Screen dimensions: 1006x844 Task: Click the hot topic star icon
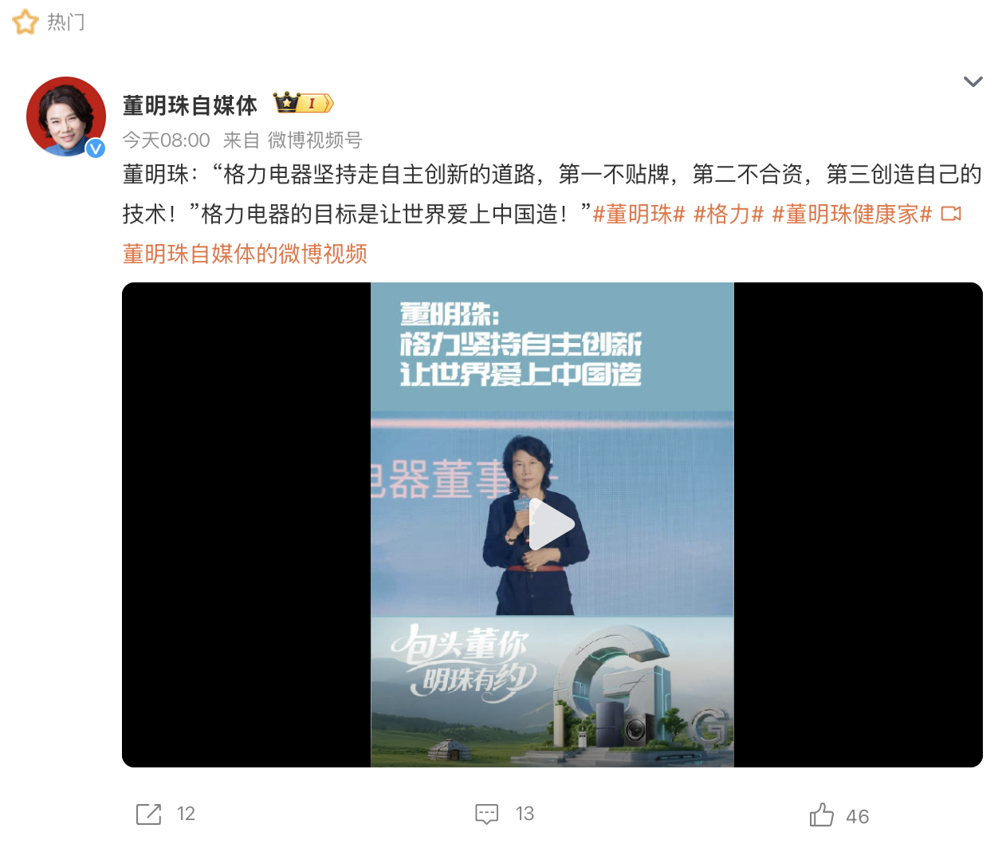[x=26, y=22]
